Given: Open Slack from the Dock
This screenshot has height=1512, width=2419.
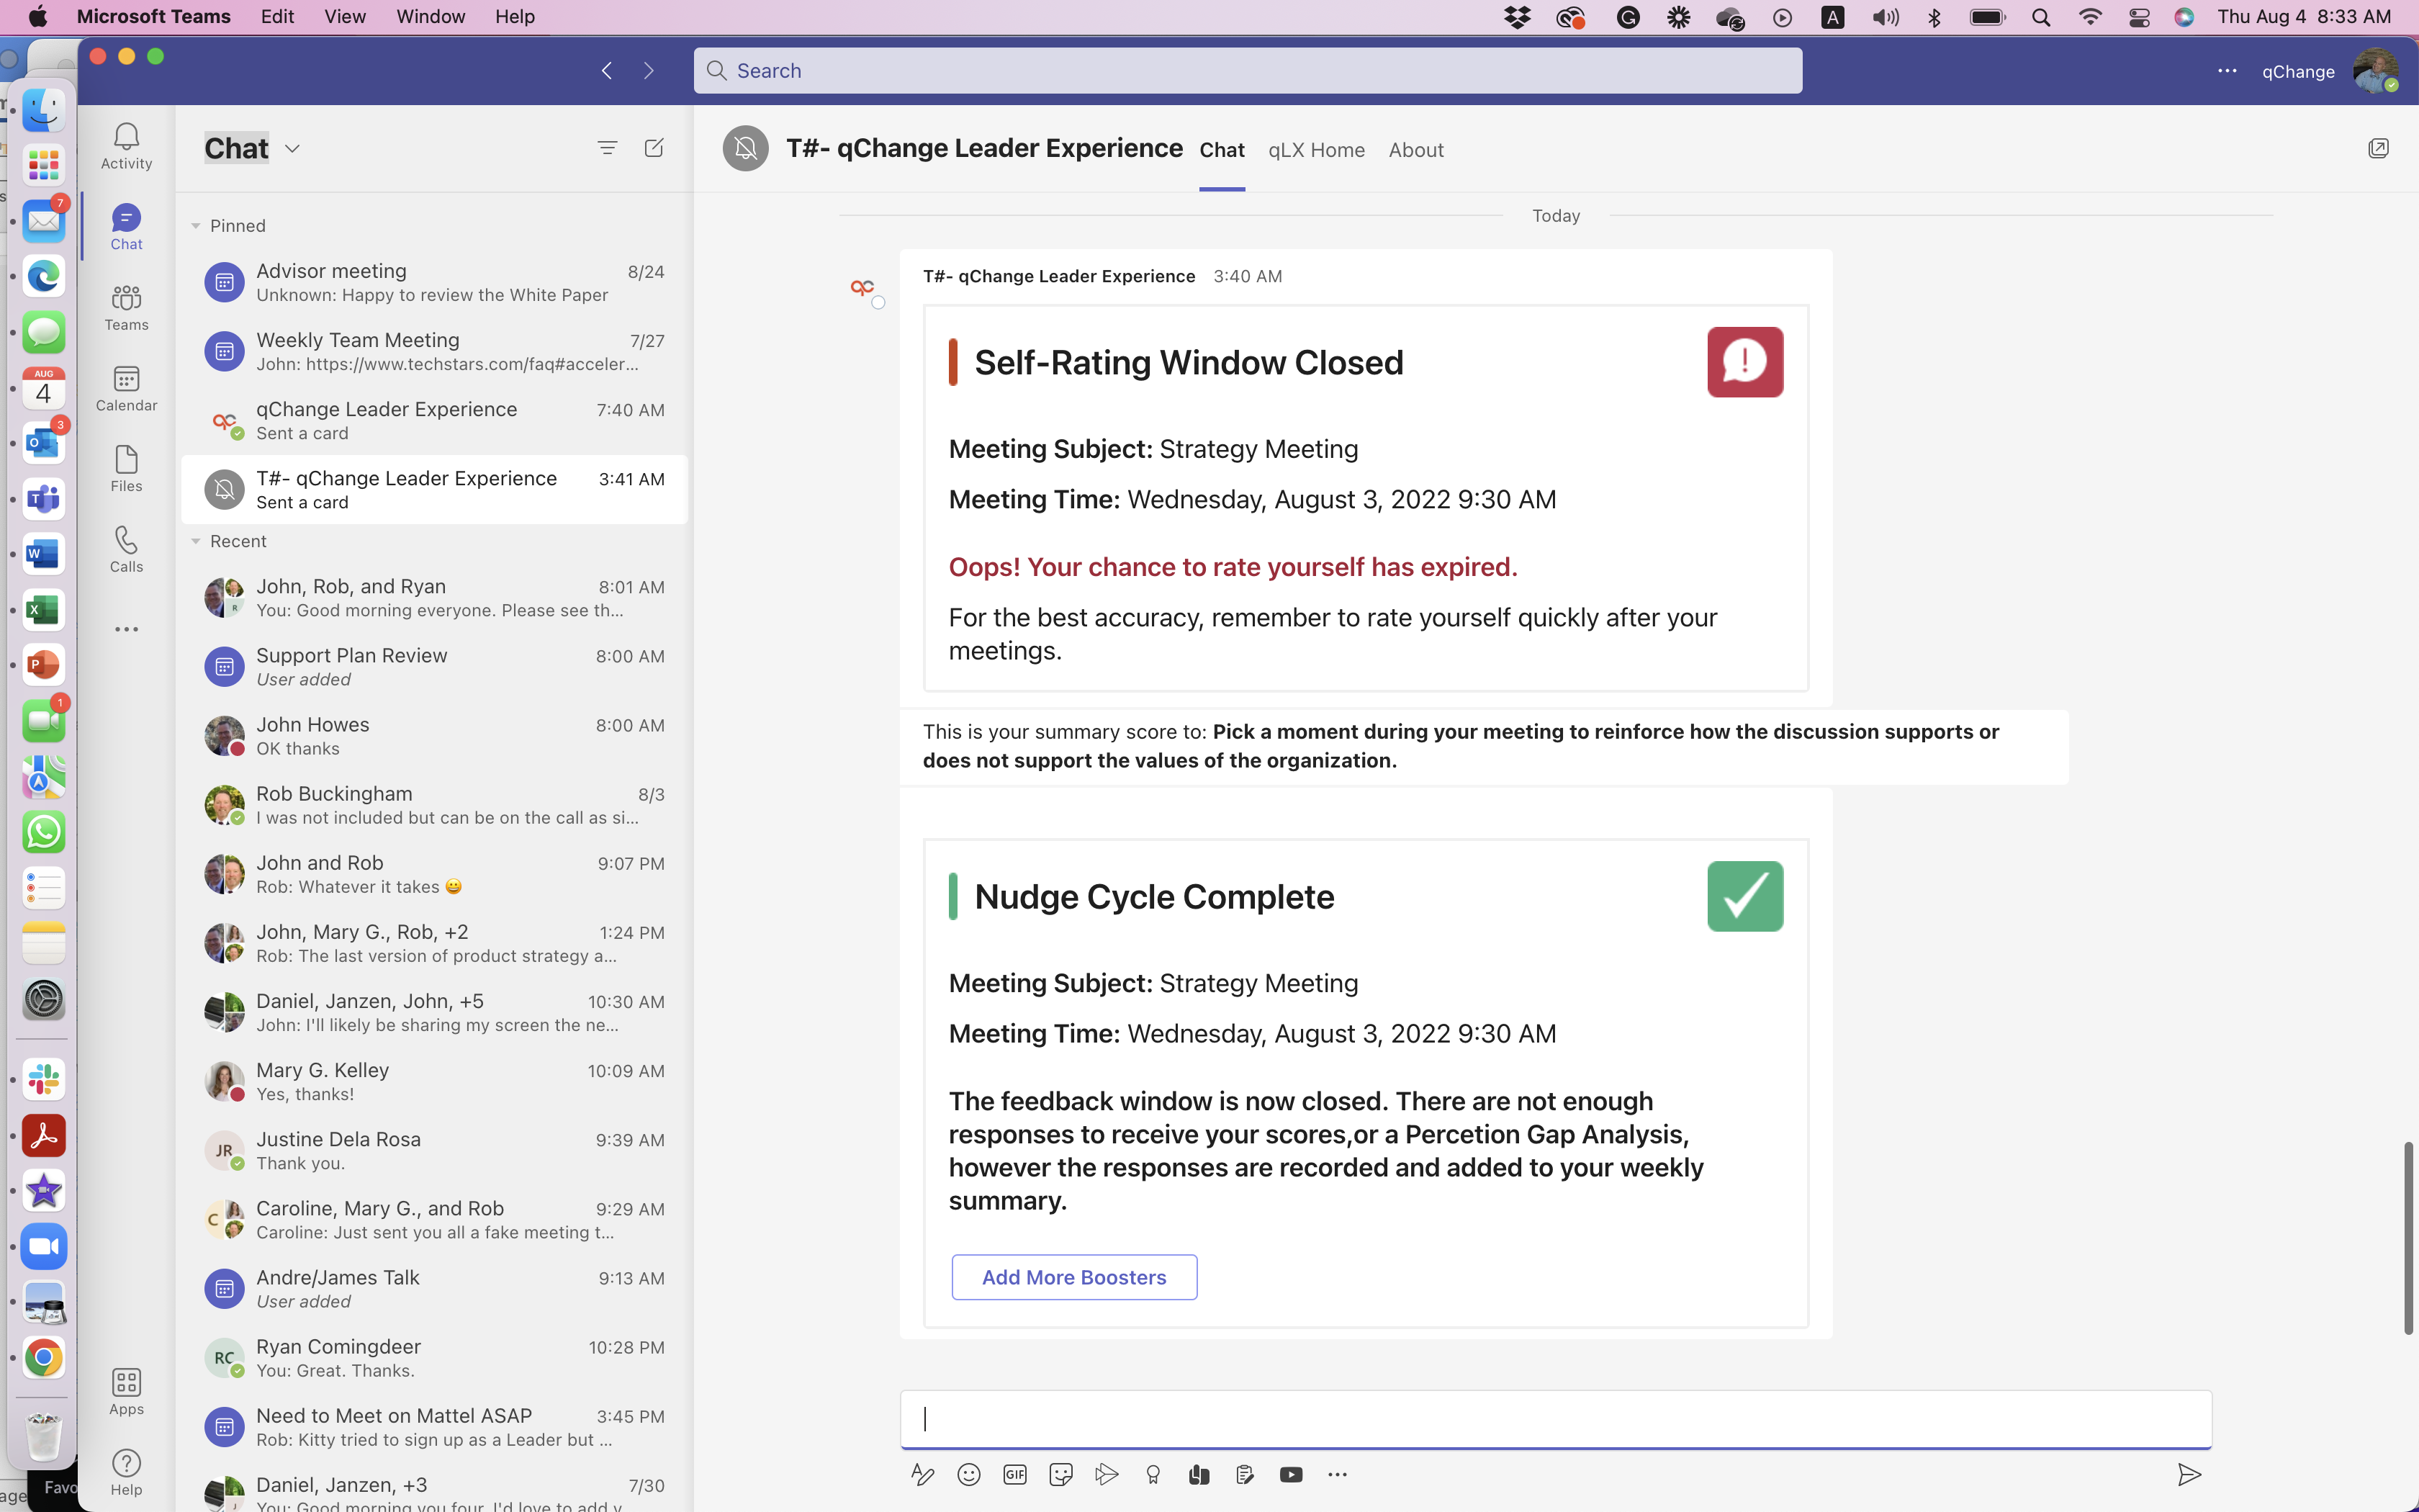Looking at the screenshot, I should coord(43,1080).
